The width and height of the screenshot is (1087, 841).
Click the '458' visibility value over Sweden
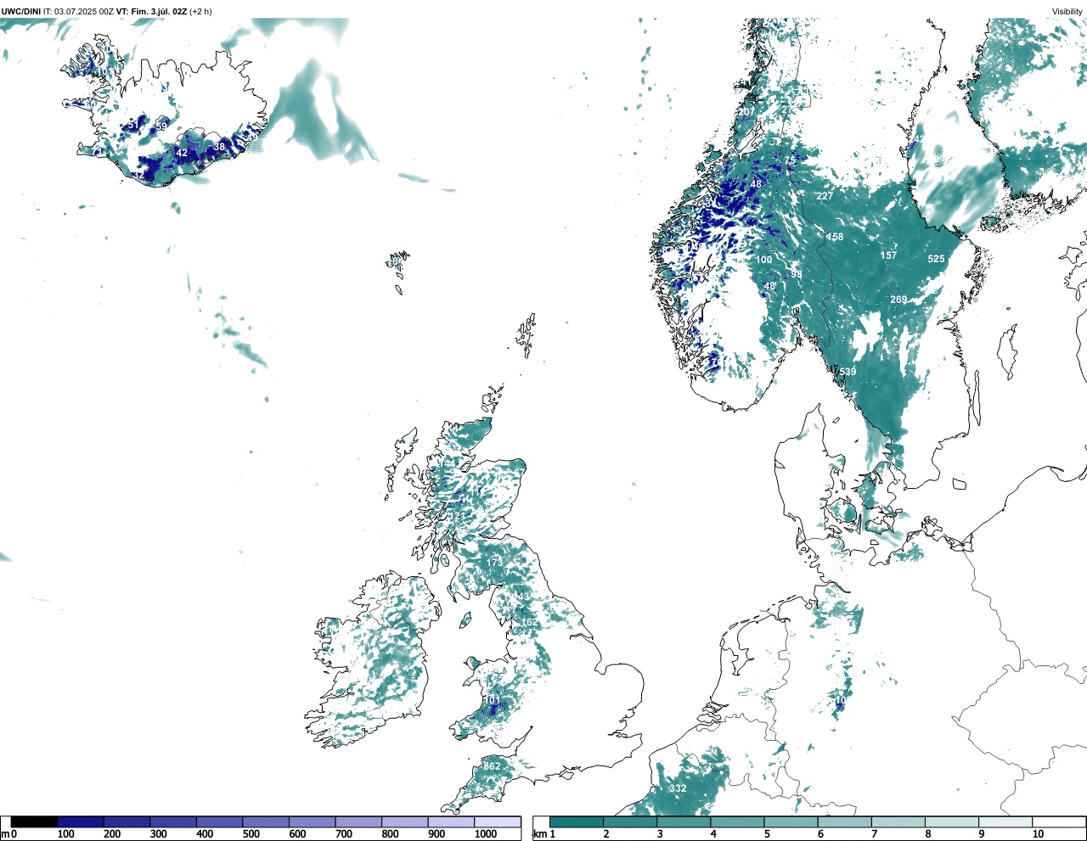click(x=835, y=237)
